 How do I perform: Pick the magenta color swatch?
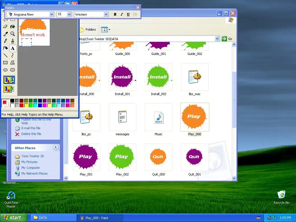tap(45, 105)
